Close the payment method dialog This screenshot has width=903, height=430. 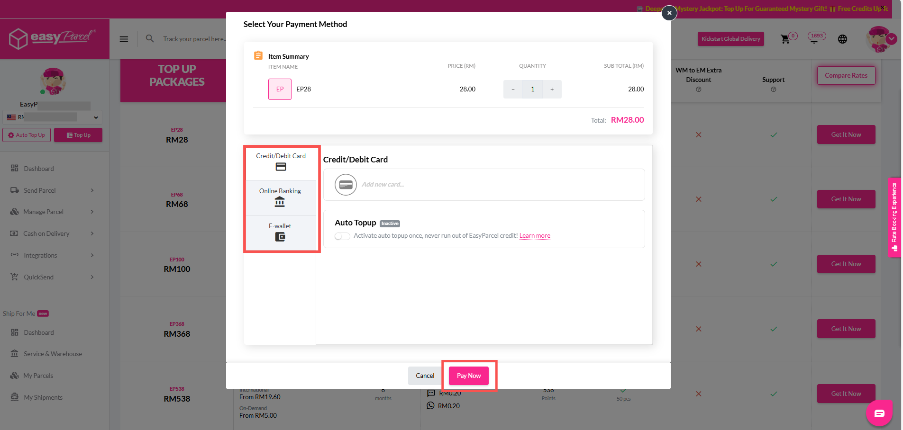tap(669, 13)
